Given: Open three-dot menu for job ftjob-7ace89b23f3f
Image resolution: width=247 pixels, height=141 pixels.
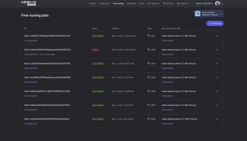Looking at the screenshot, I should (217, 77).
